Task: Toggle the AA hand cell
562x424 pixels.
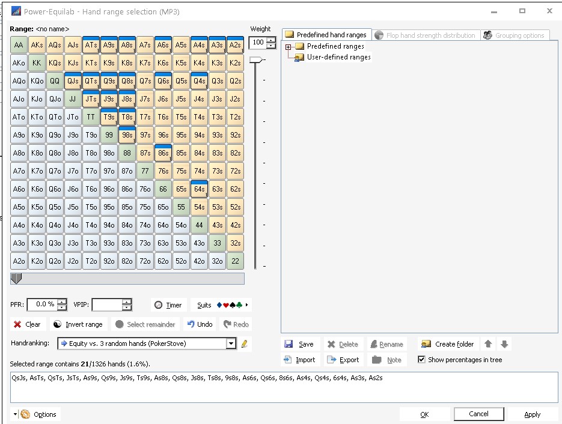Action: (19, 45)
